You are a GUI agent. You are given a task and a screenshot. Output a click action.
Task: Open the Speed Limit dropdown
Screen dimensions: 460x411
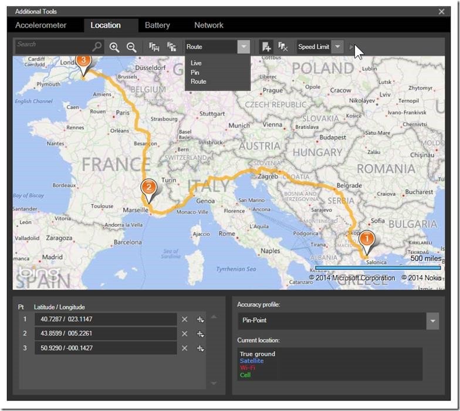tap(337, 47)
